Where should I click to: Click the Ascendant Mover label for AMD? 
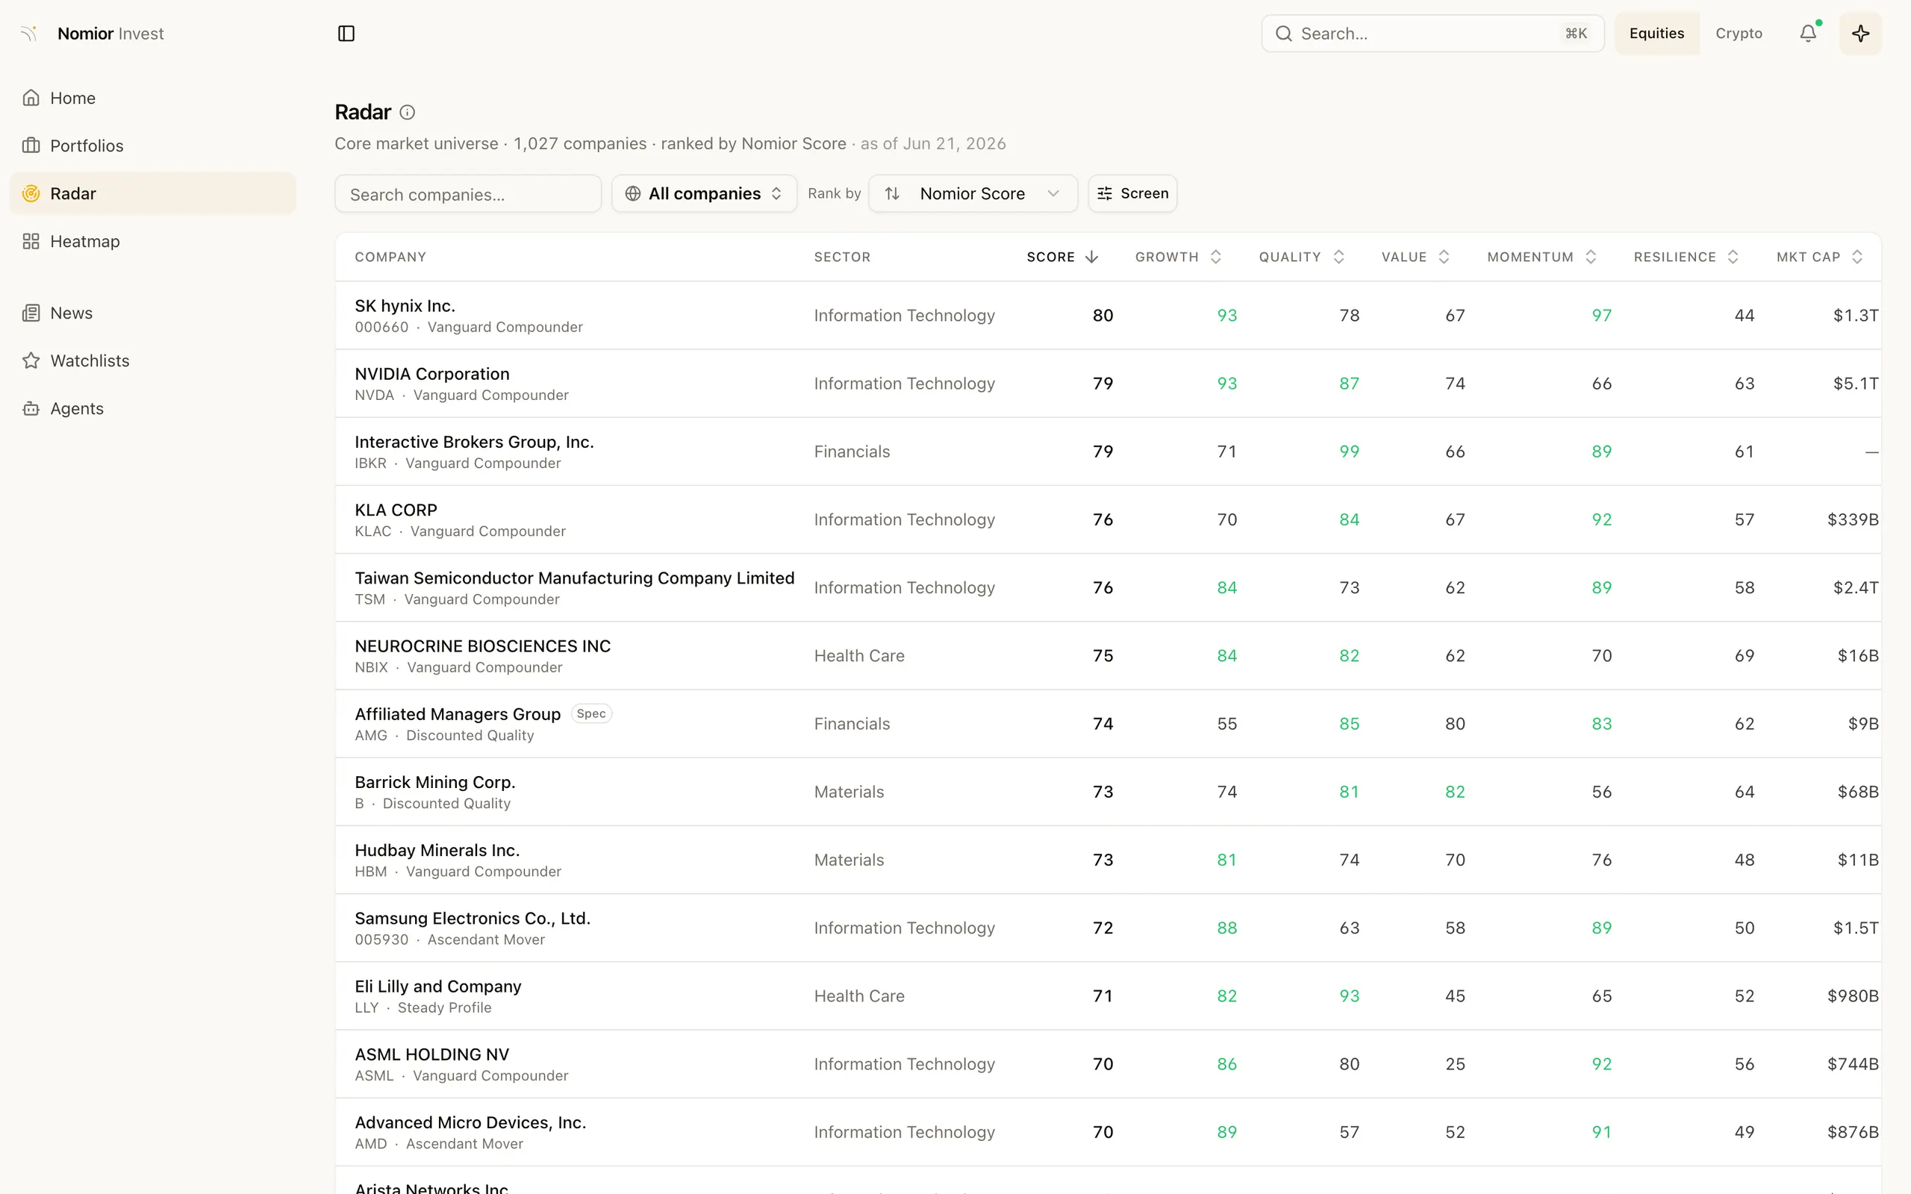pos(464,1143)
